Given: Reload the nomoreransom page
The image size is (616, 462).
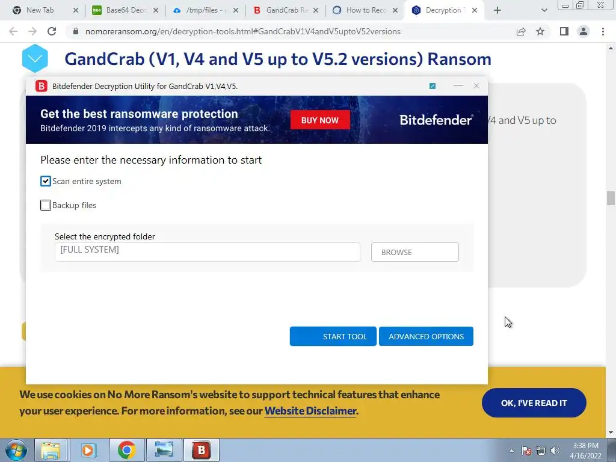Looking at the screenshot, I should click(52, 31).
